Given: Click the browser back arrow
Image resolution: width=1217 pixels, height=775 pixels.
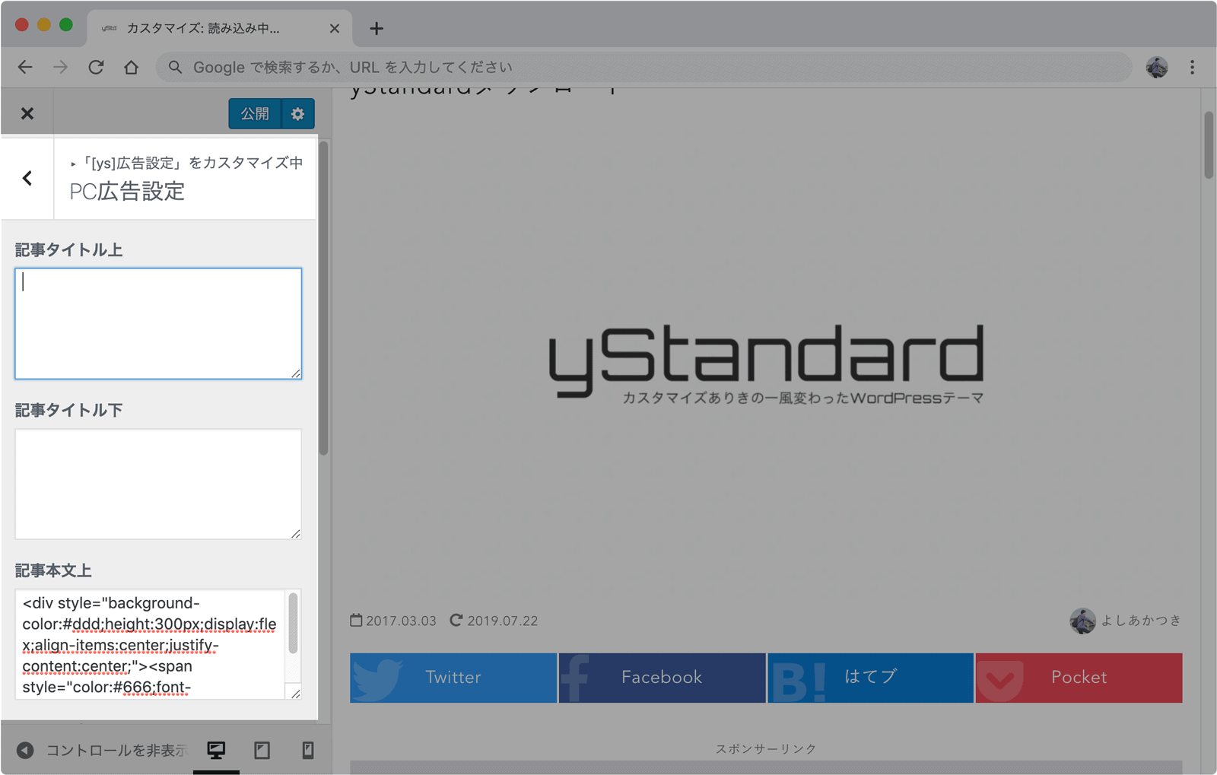Looking at the screenshot, I should click(25, 67).
